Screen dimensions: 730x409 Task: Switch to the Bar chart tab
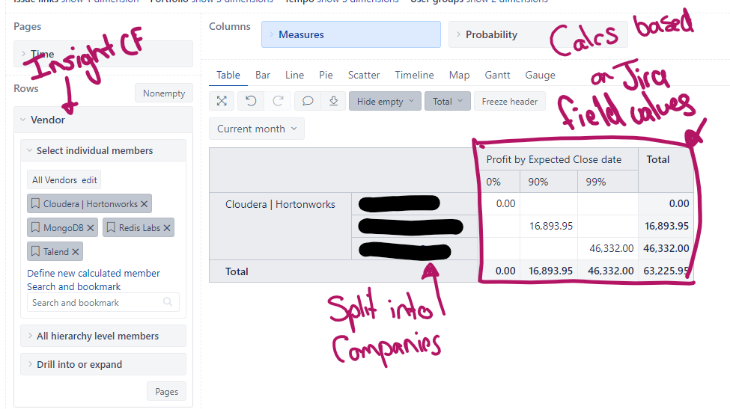(x=263, y=75)
